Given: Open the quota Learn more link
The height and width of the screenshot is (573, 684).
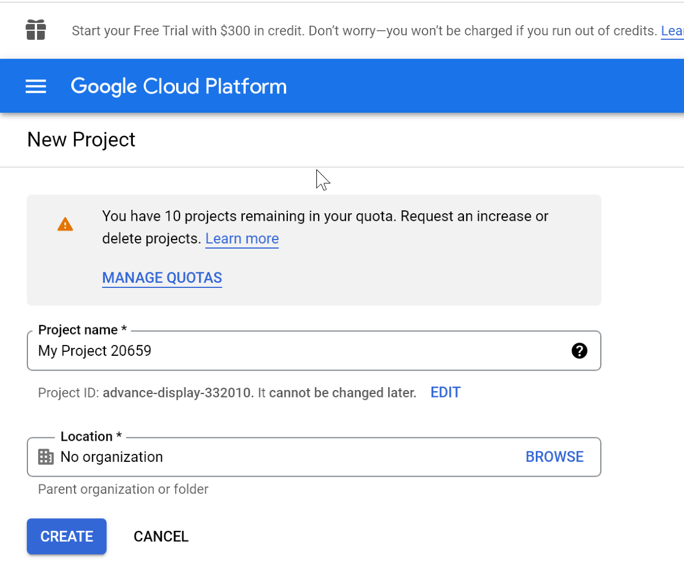Looking at the screenshot, I should click(242, 238).
